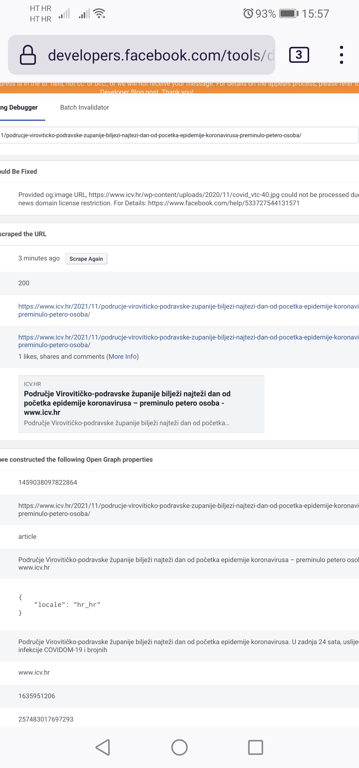Tap the Android back navigation button
This screenshot has width=359, height=768.
[x=103, y=747]
